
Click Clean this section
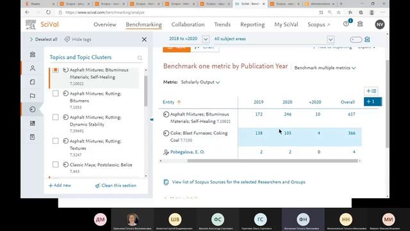point(115,185)
